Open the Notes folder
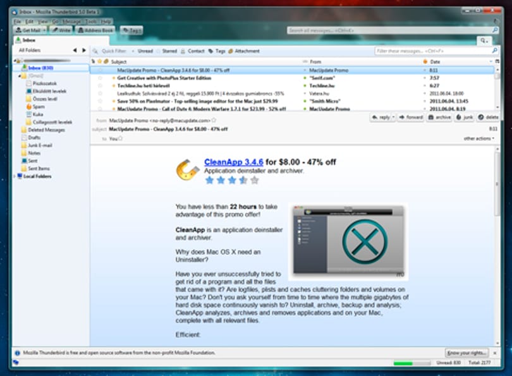 tap(34, 153)
